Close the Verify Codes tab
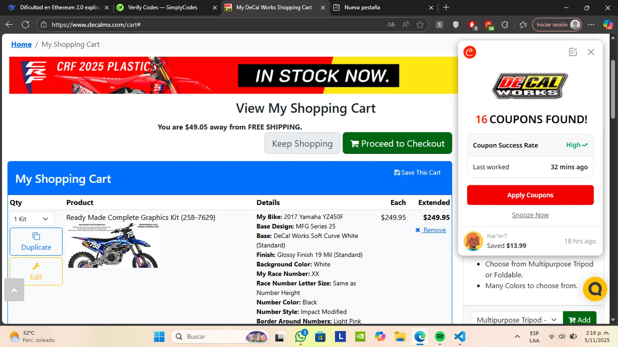This screenshot has width=618, height=347. pyautogui.click(x=215, y=7)
